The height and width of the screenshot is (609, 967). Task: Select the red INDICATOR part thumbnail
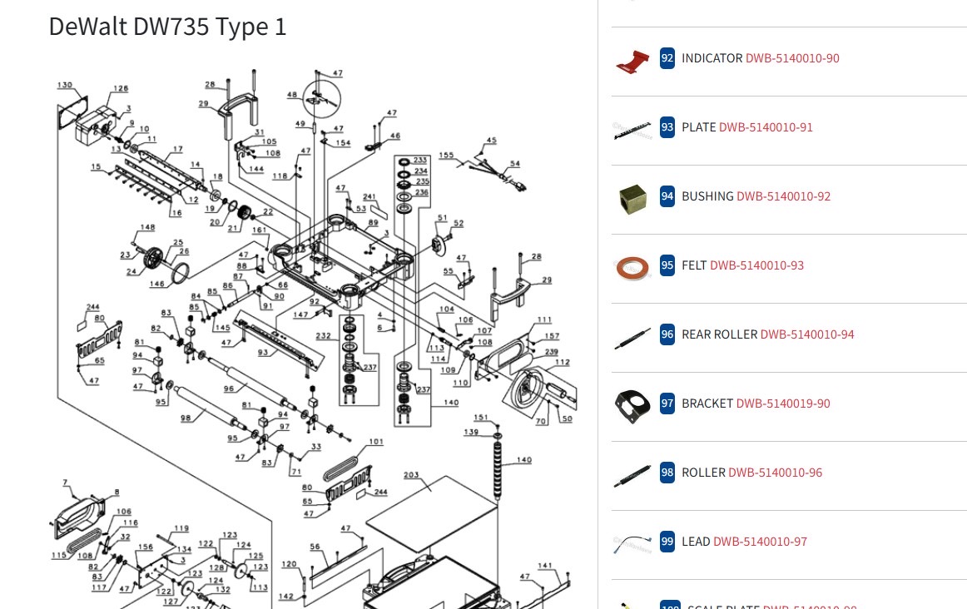(632, 62)
